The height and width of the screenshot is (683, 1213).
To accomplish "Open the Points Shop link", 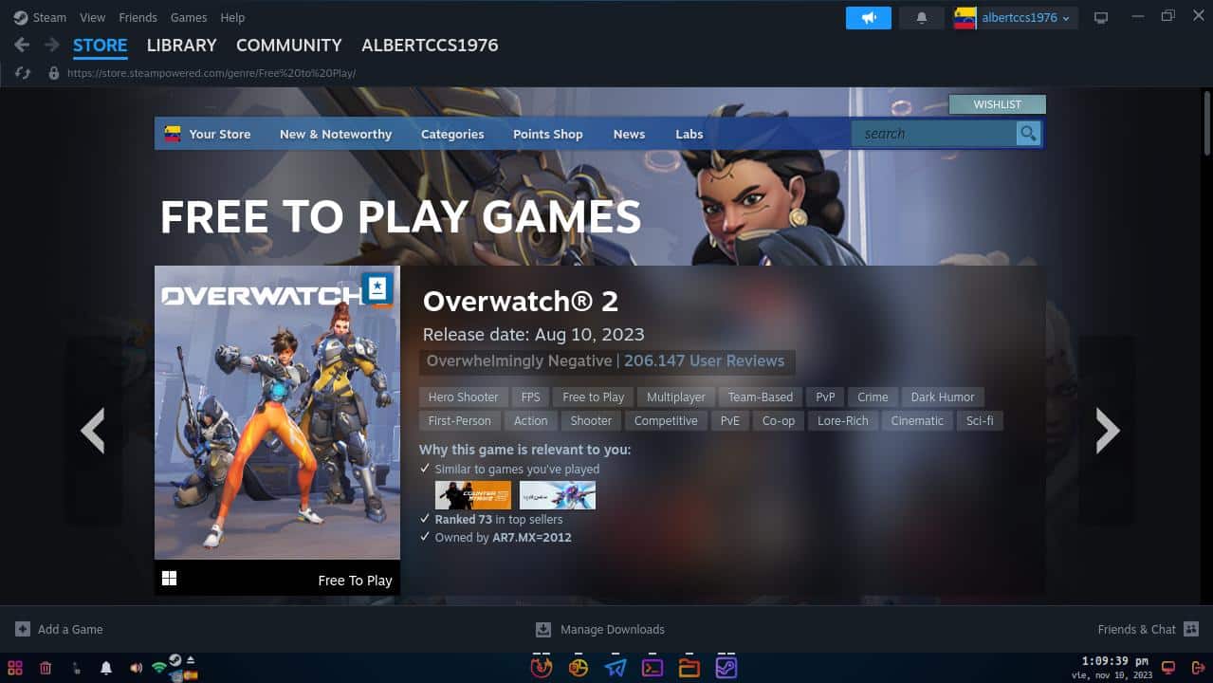I will pos(548,134).
